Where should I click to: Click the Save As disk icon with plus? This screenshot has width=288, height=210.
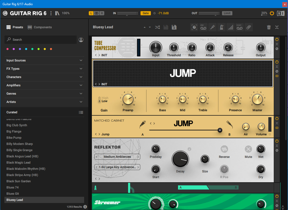pos(174,27)
